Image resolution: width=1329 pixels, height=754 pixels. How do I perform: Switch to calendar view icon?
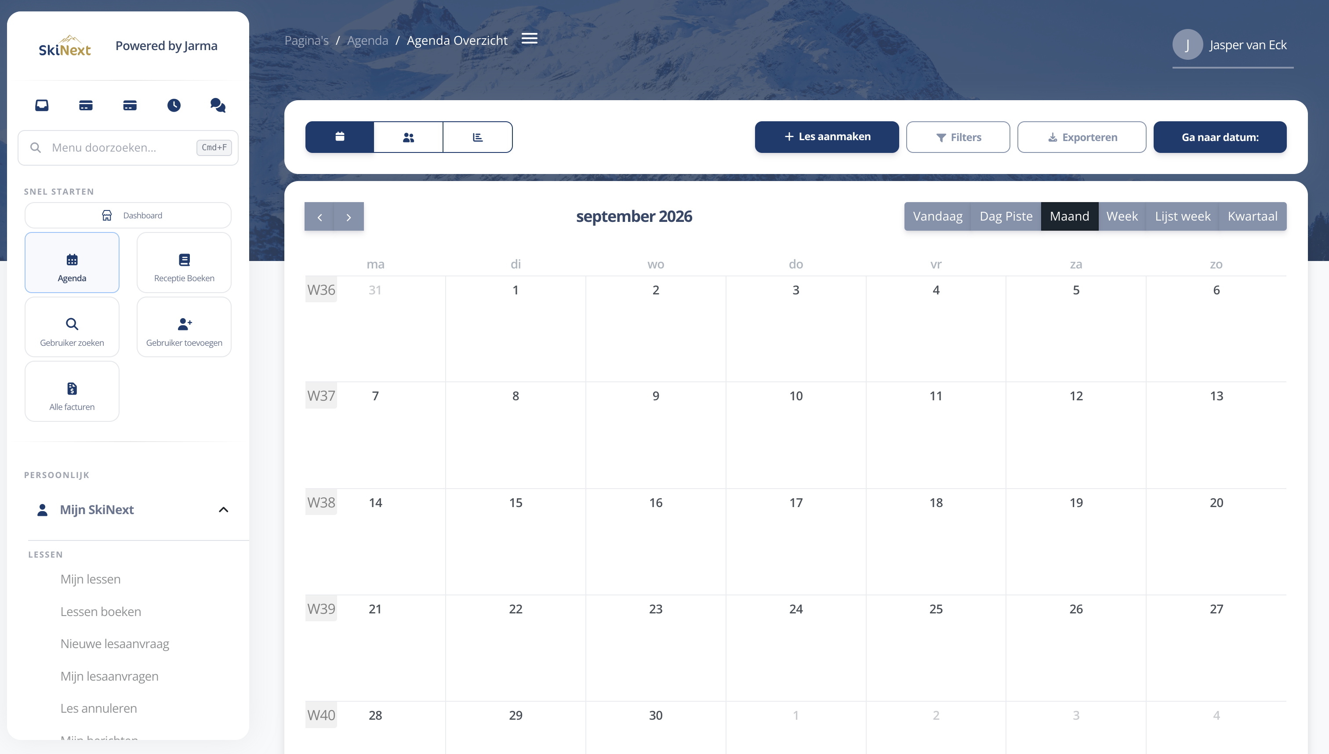340,137
